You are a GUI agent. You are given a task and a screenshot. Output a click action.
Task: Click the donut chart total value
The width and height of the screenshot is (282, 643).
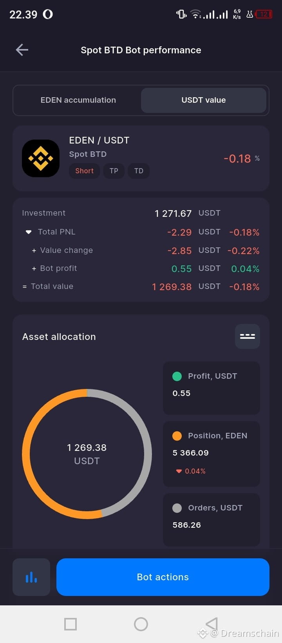(87, 454)
